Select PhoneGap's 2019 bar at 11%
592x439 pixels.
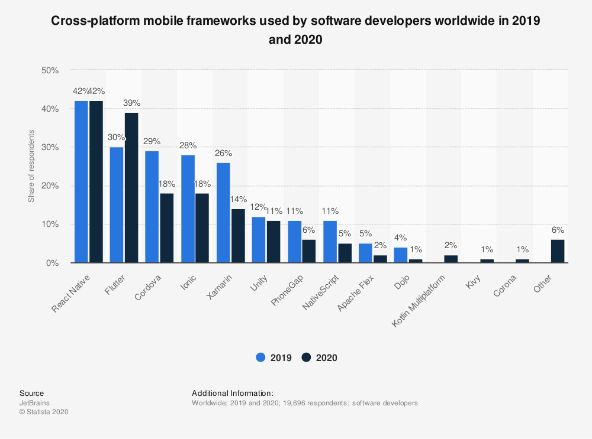[x=294, y=242]
